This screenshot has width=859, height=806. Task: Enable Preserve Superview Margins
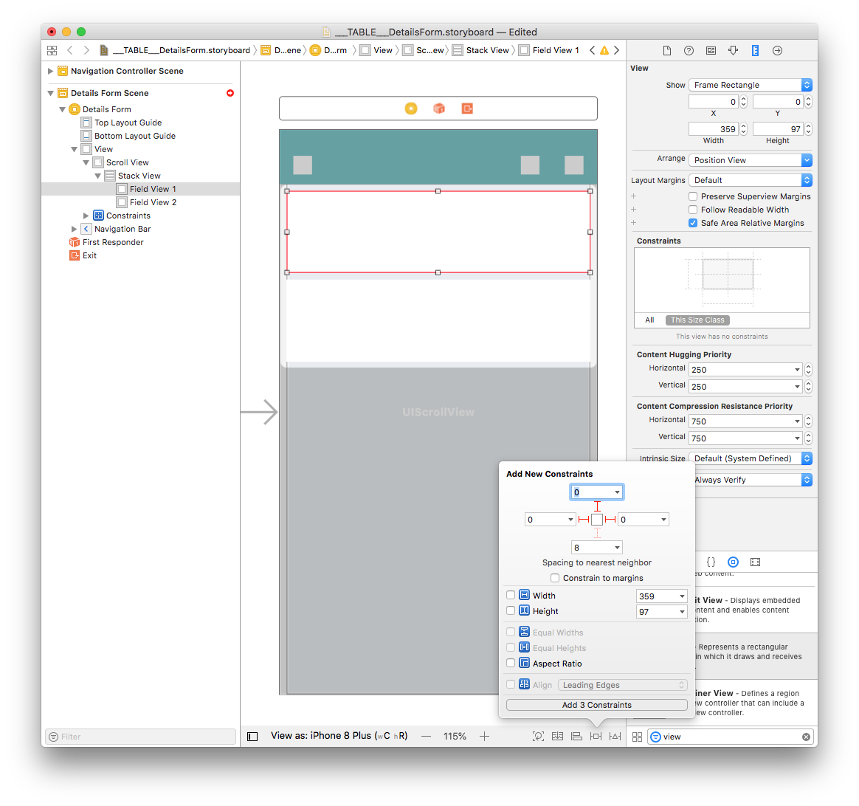pyautogui.click(x=693, y=196)
